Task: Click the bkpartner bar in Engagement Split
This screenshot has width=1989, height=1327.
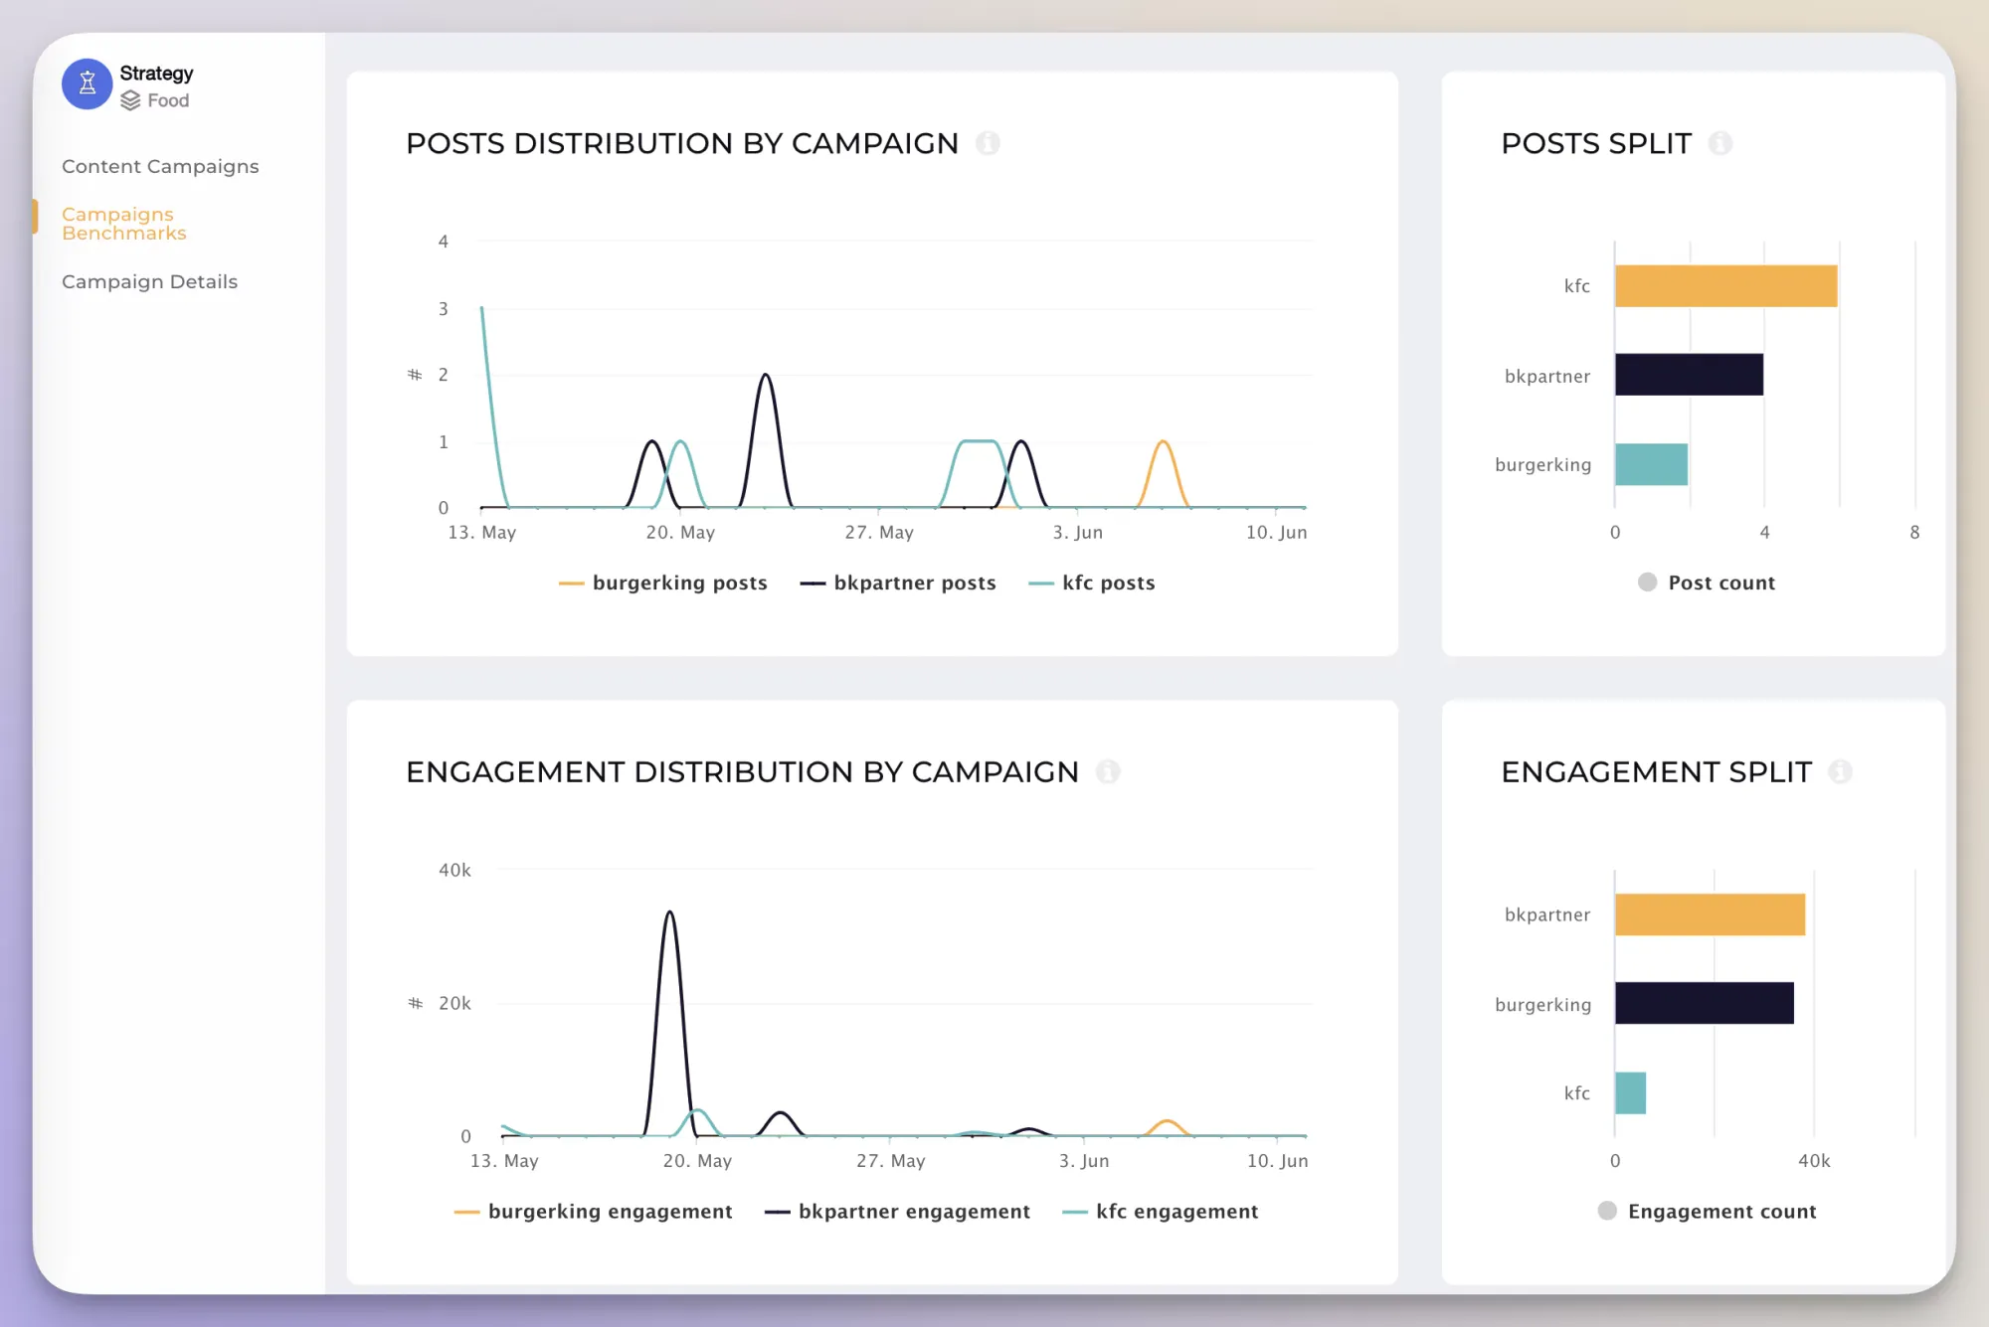Action: (1710, 914)
